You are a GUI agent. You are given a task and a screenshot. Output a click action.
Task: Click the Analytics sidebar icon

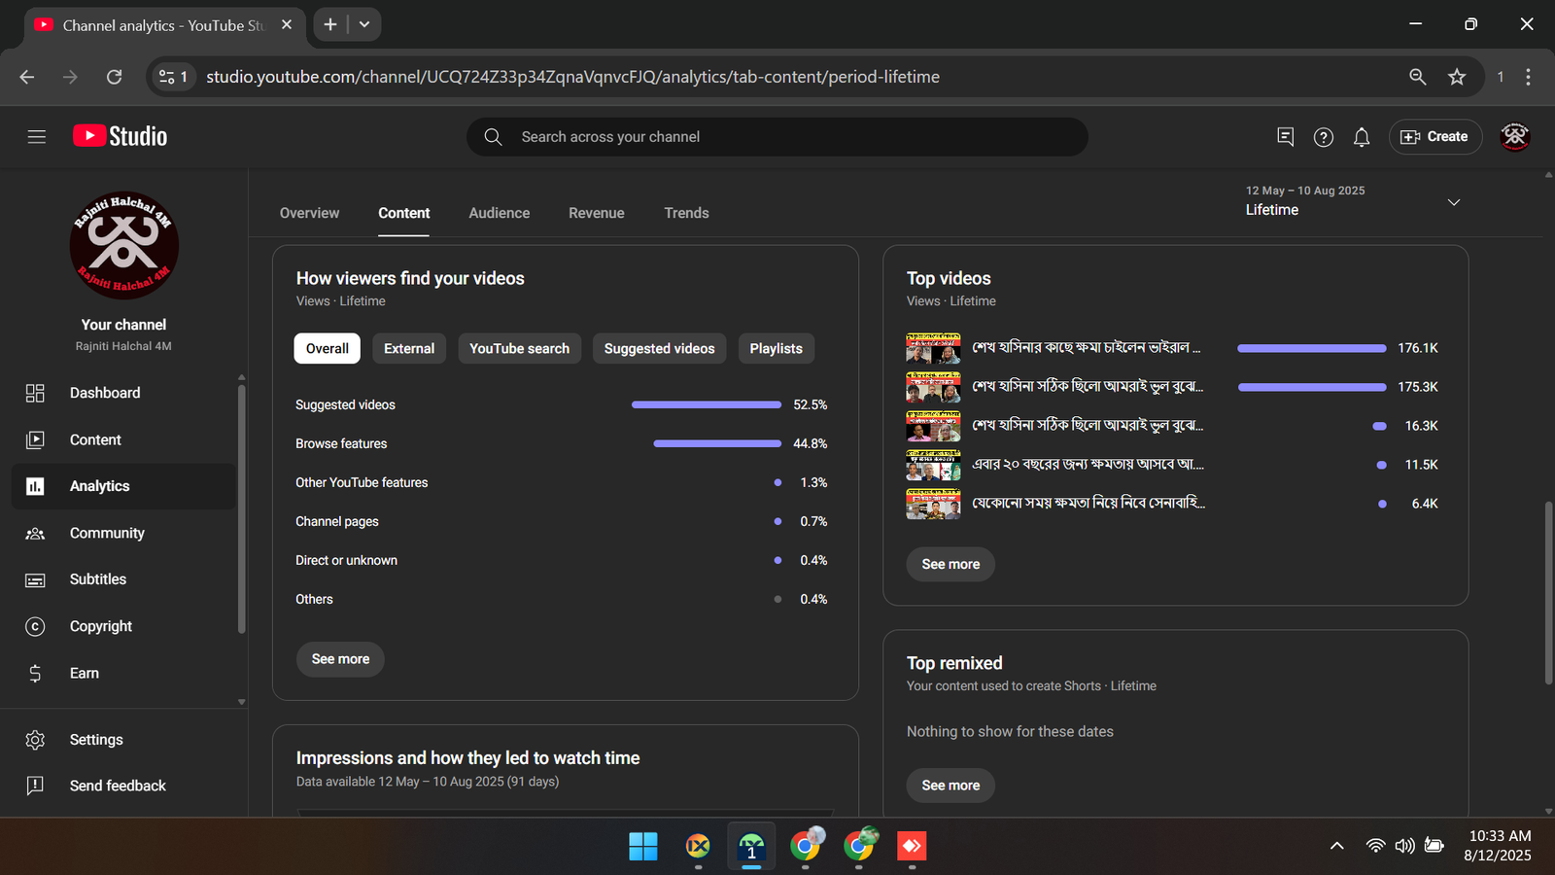click(35, 486)
